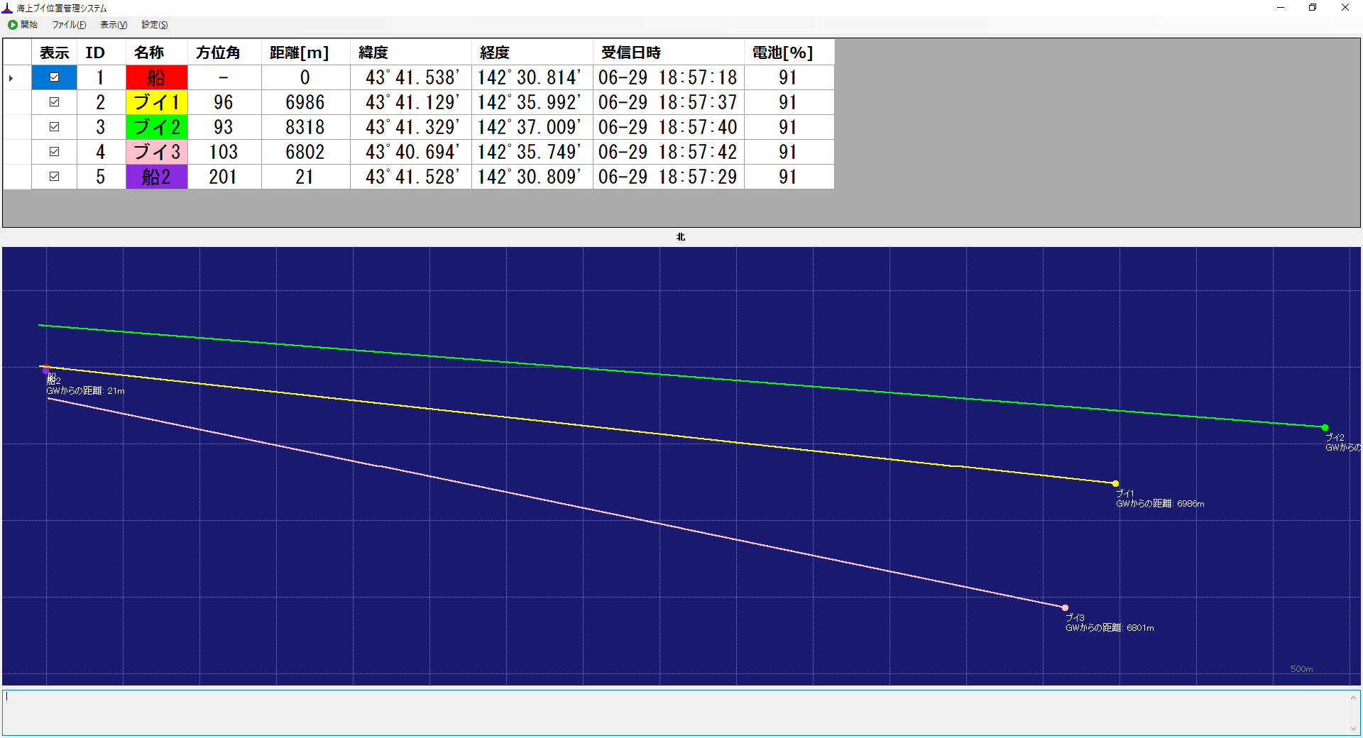
Task: Click the row selector arrow for row 1
Action: (11, 77)
